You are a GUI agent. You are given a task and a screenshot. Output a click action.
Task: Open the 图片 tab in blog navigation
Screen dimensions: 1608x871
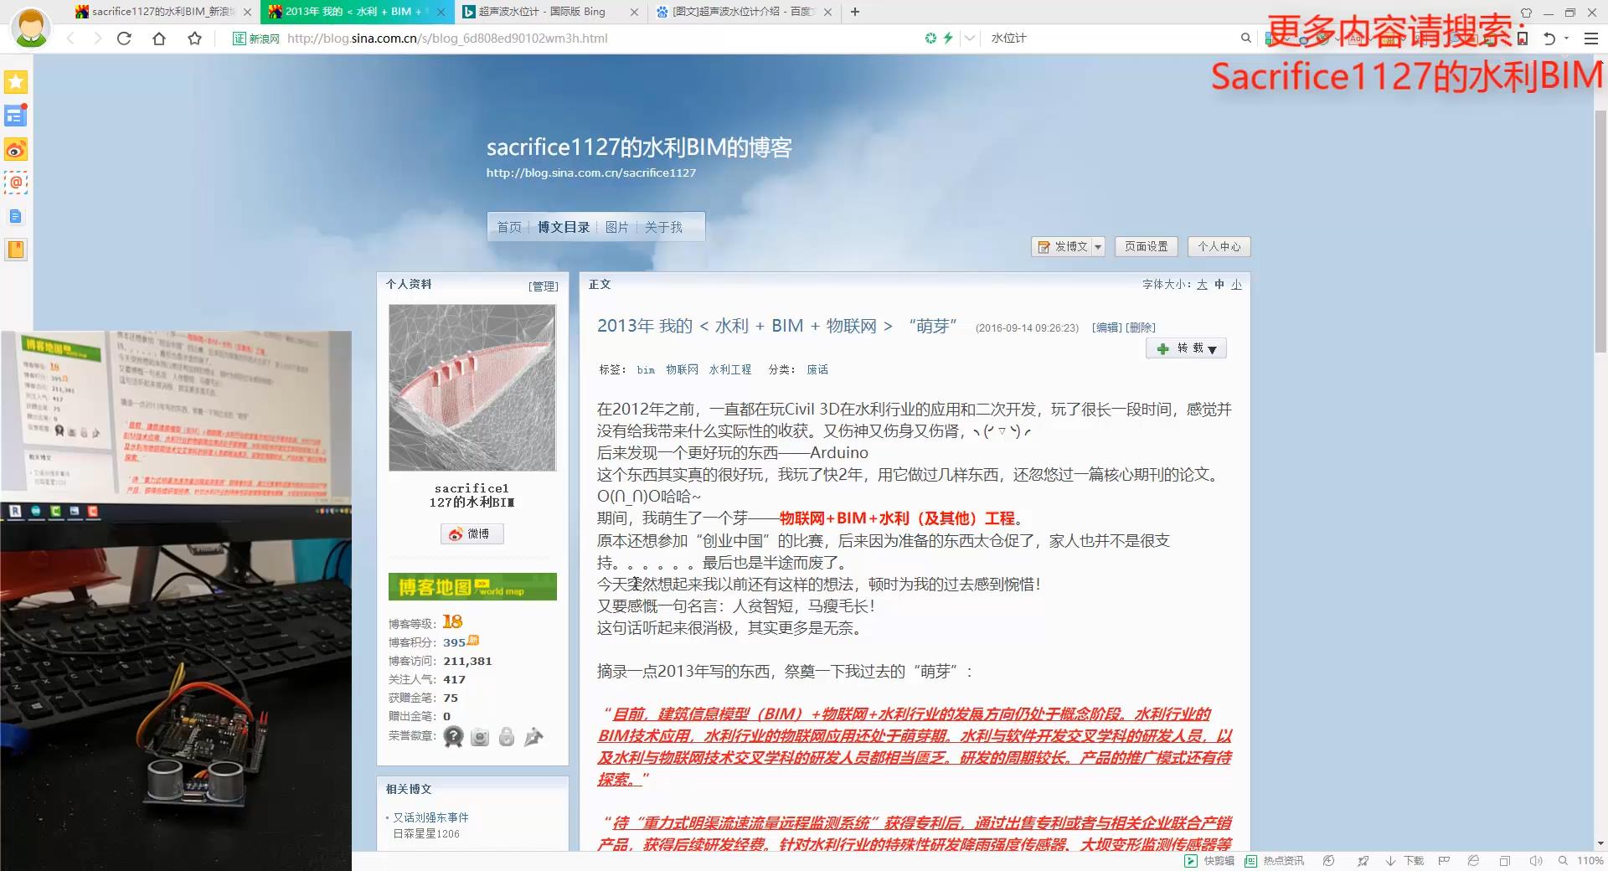618,227
